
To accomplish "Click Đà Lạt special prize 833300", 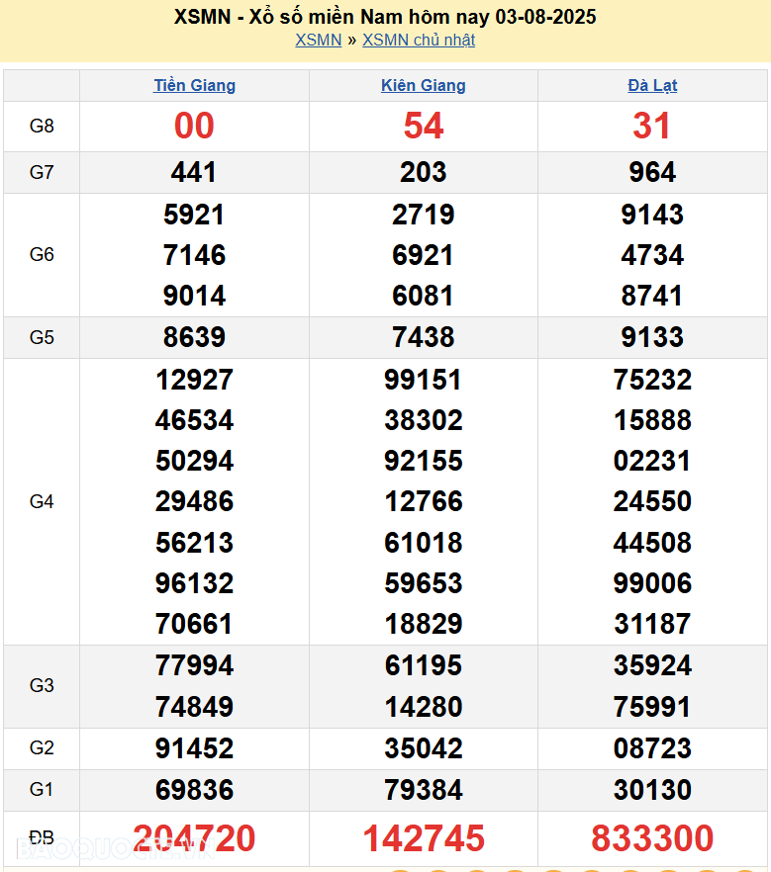I will 652,838.
